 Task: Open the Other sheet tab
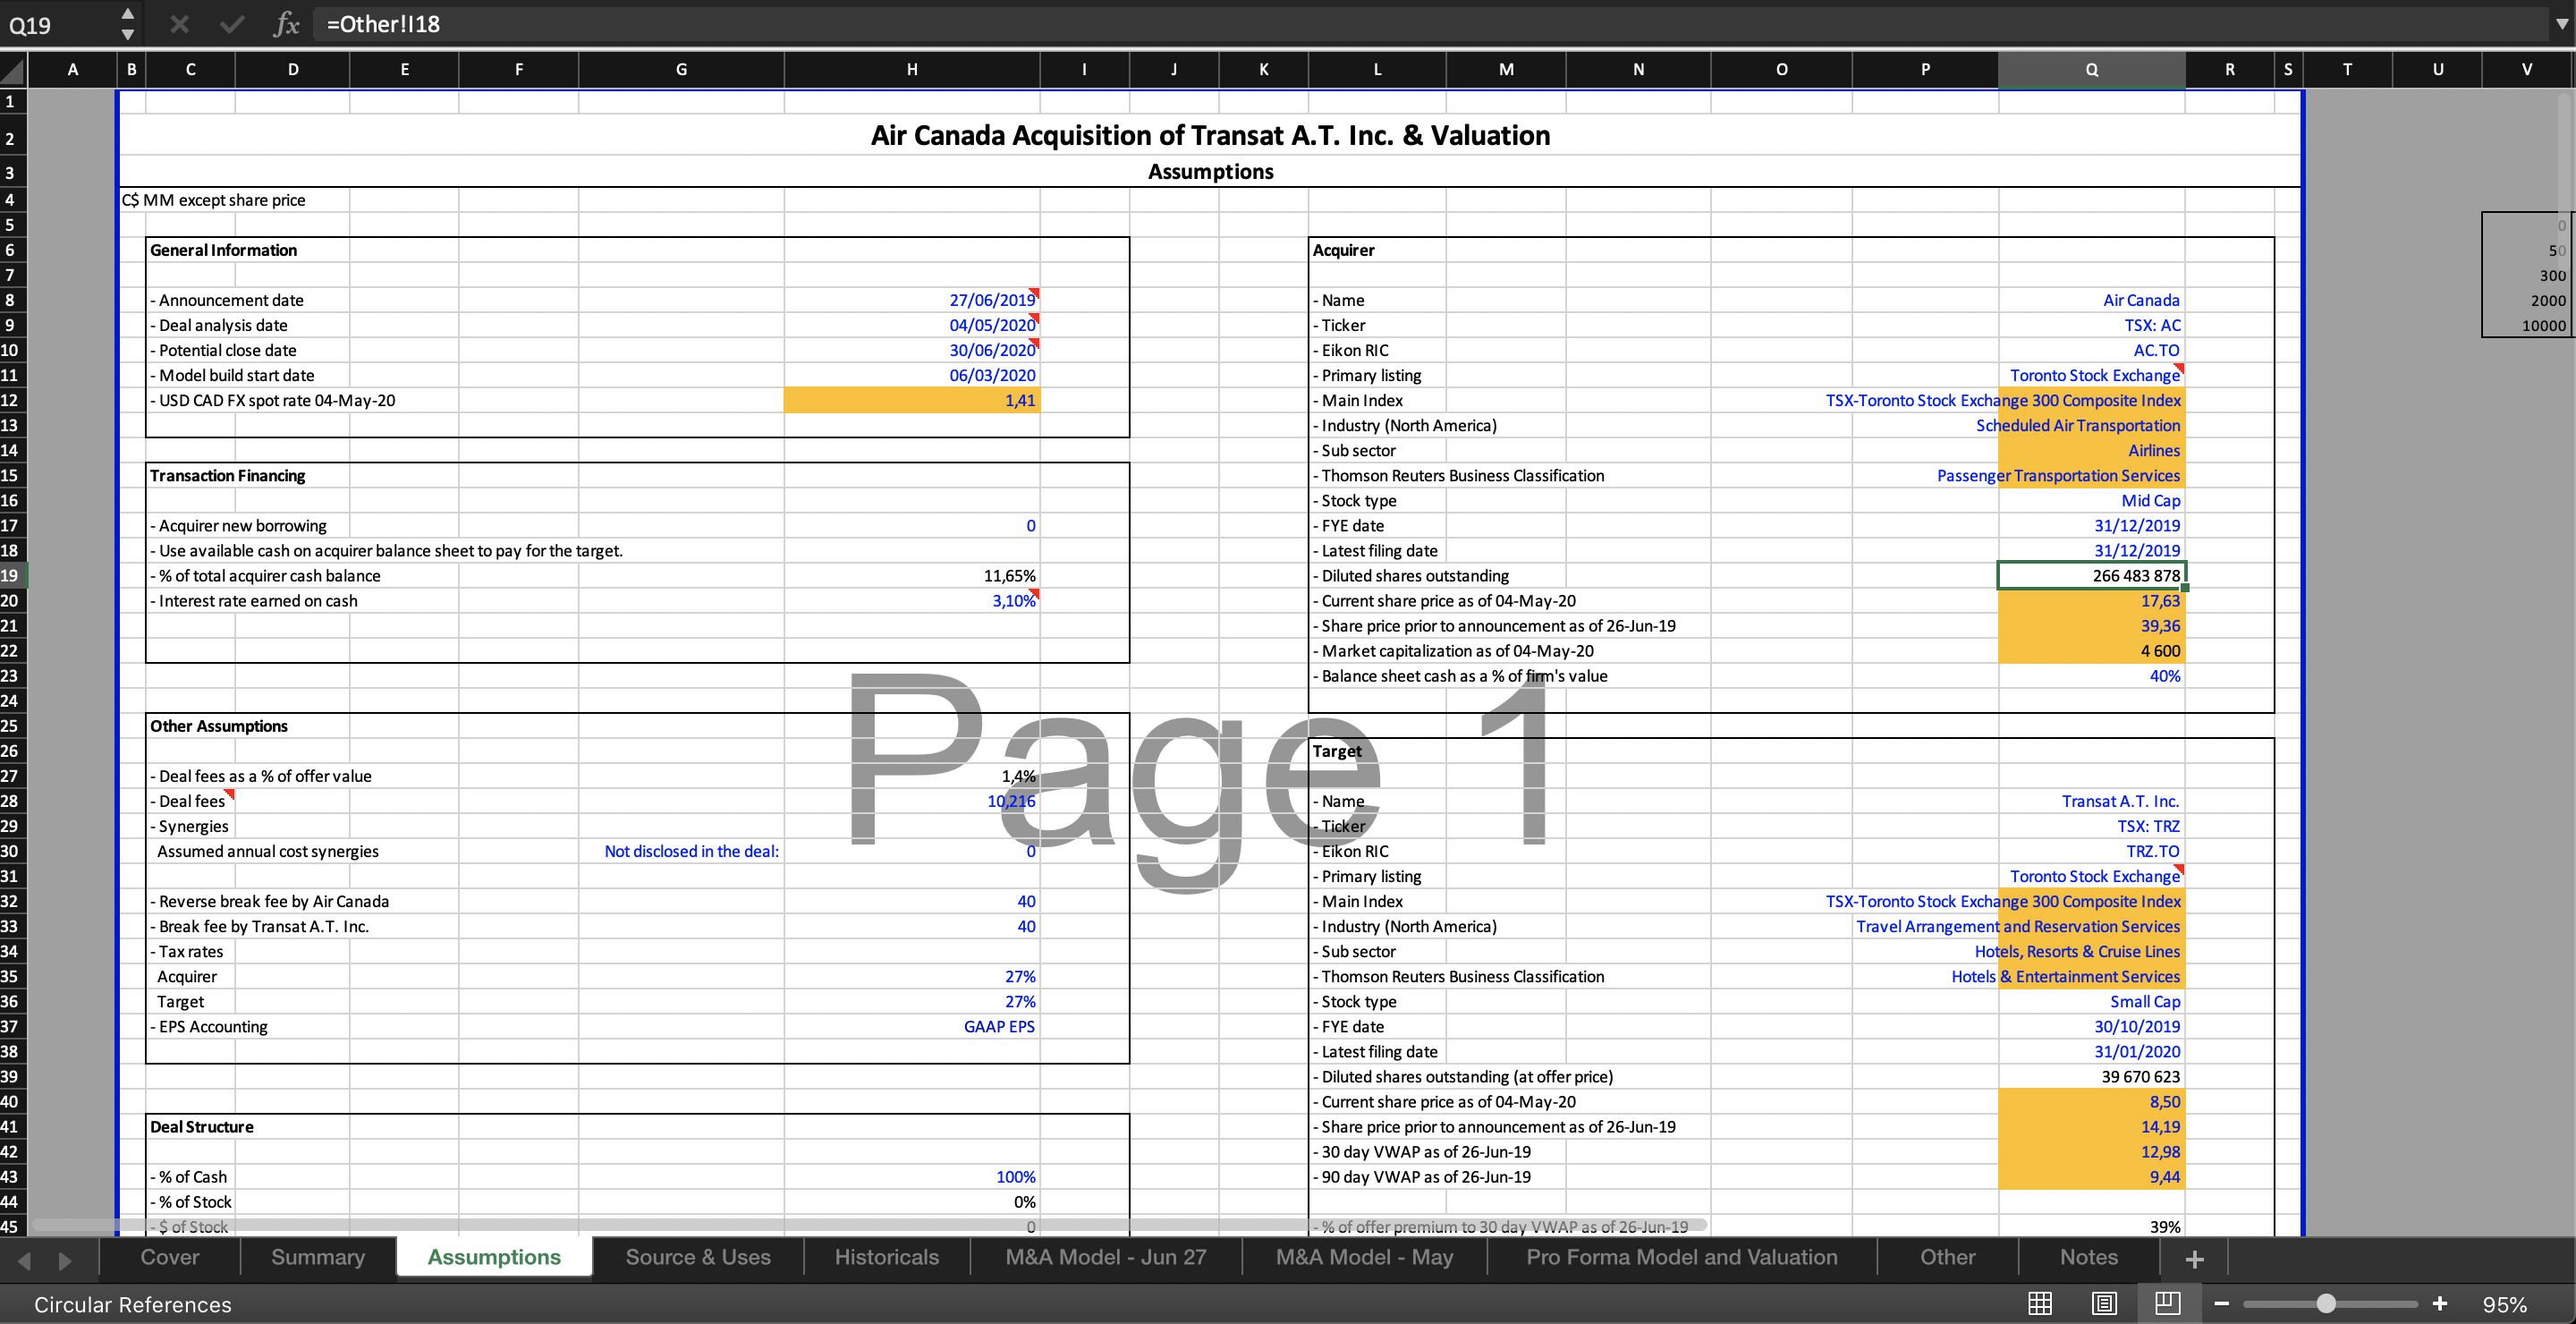[1947, 1257]
